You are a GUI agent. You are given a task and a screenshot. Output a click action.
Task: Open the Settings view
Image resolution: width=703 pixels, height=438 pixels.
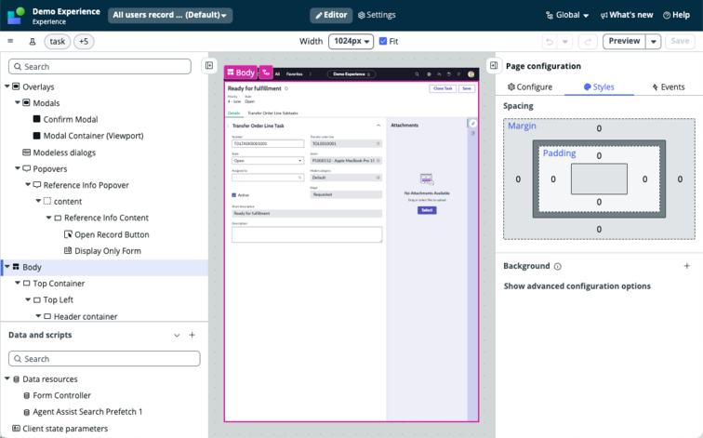click(x=377, y=15)
